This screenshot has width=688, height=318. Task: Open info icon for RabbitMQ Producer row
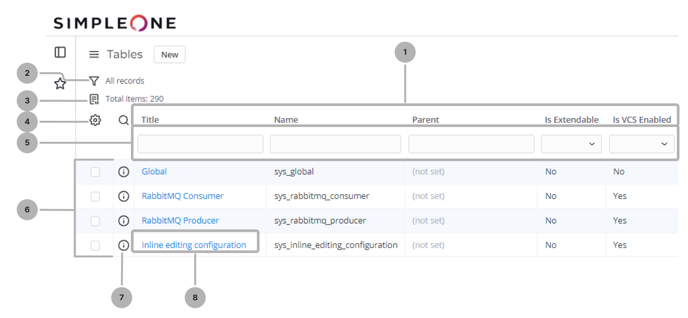[124, 221]
